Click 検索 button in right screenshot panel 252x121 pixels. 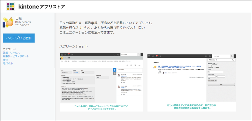point(221,85)
